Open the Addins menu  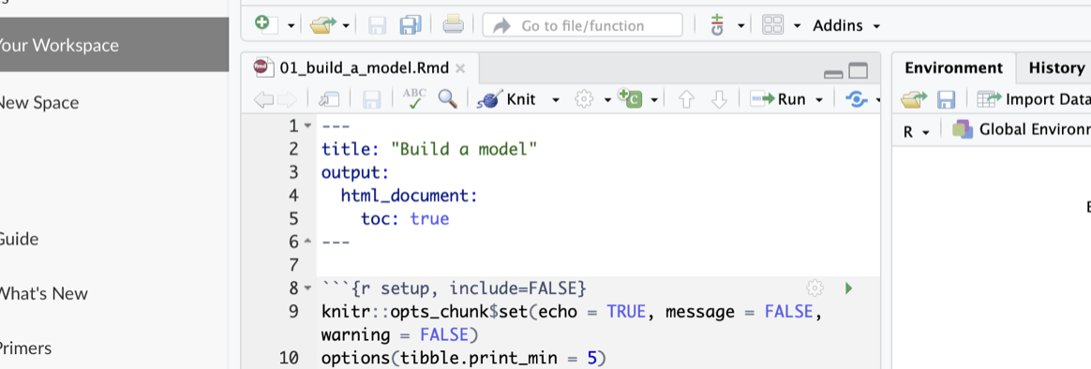click(846, 25)
